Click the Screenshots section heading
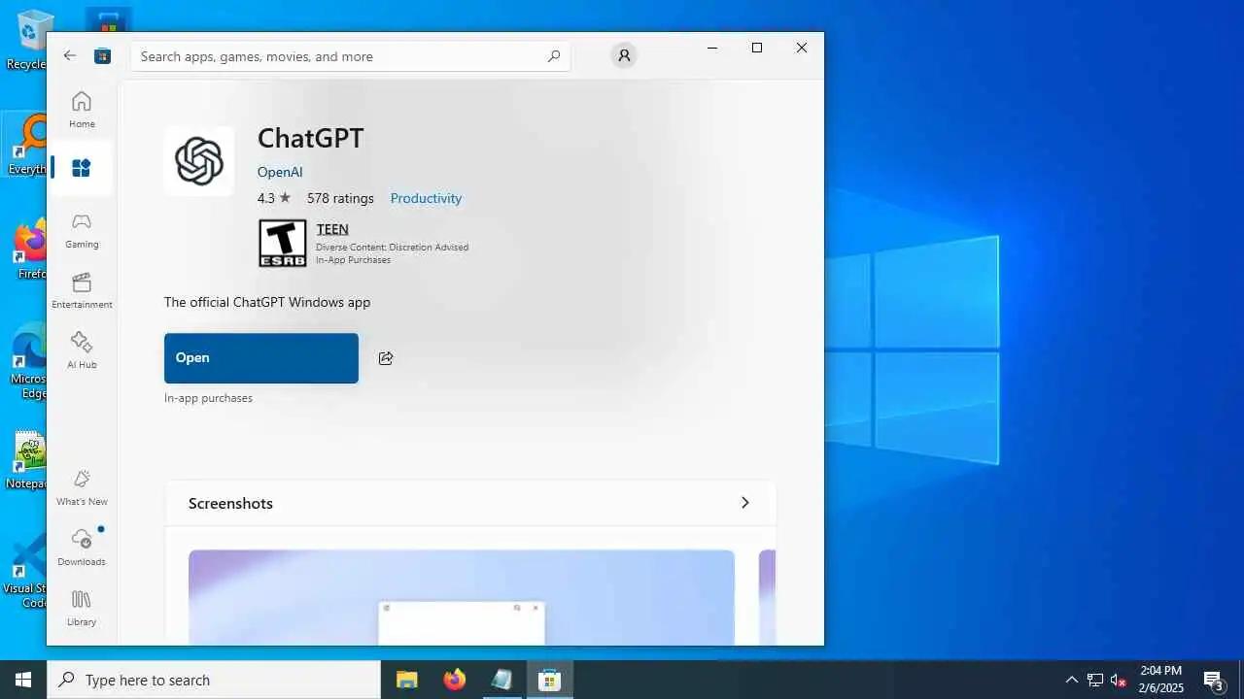Viewport: 1244px width, 699px height. pos(230,503)
